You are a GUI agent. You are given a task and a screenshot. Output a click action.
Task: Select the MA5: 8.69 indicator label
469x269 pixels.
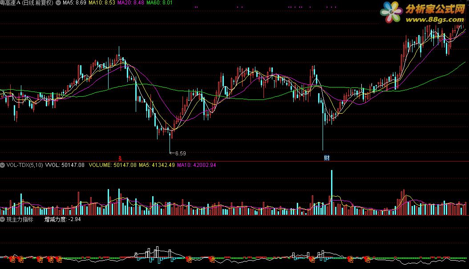click(x=74, y=3)
